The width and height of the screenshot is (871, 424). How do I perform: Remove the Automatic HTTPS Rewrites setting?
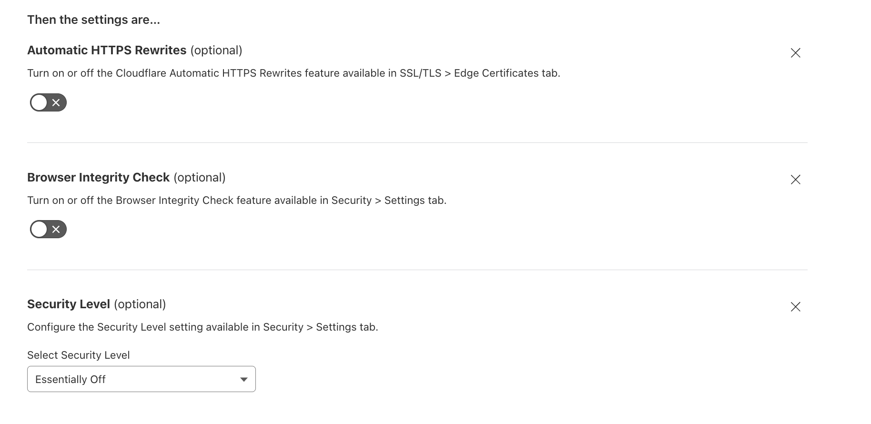coord(795,53)
